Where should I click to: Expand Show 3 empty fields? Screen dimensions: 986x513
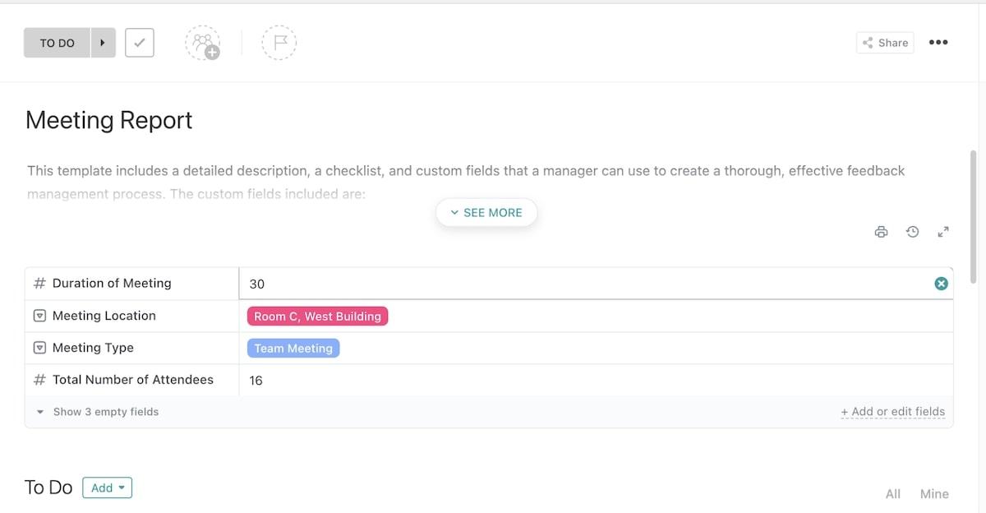click(x=98, y=412)
